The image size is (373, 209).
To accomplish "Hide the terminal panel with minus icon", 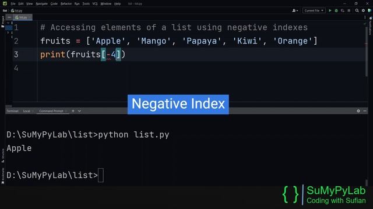I will coord(365,111).
